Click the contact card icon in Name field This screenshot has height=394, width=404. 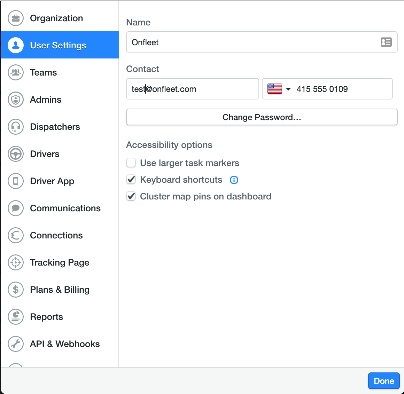[386, 42]
